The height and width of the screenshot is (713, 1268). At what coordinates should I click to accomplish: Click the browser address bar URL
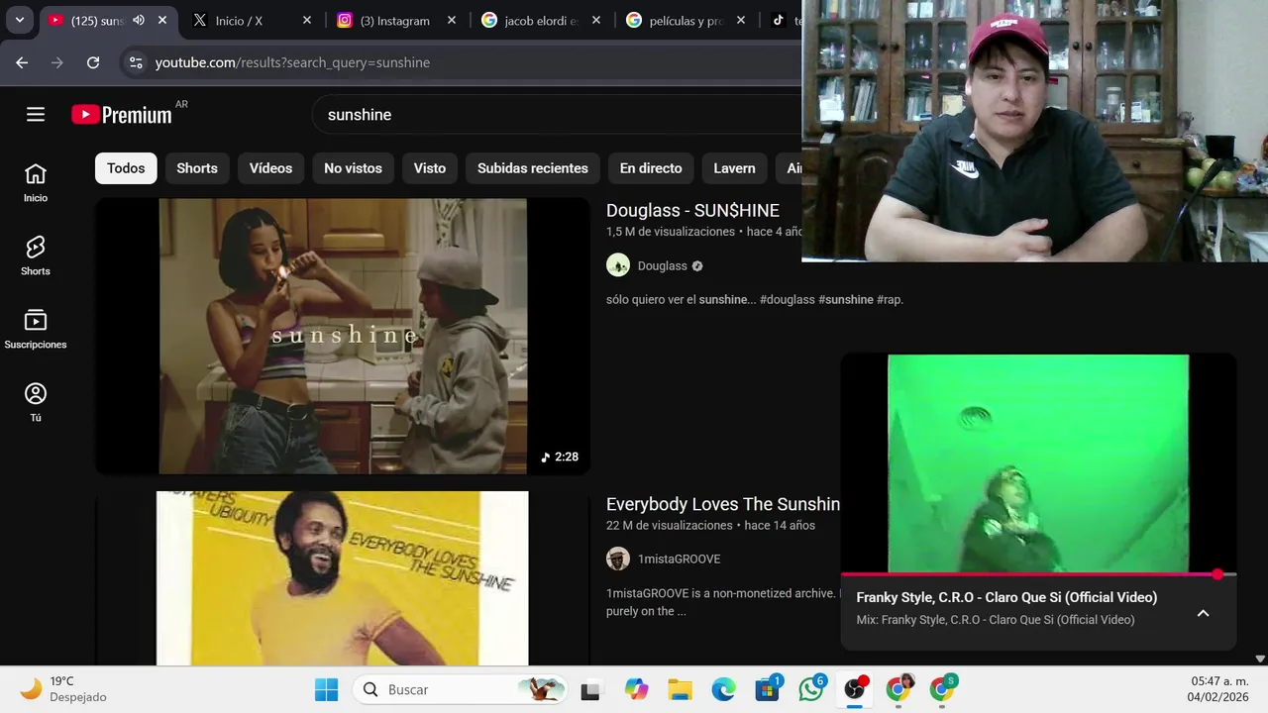click(292, 62)
